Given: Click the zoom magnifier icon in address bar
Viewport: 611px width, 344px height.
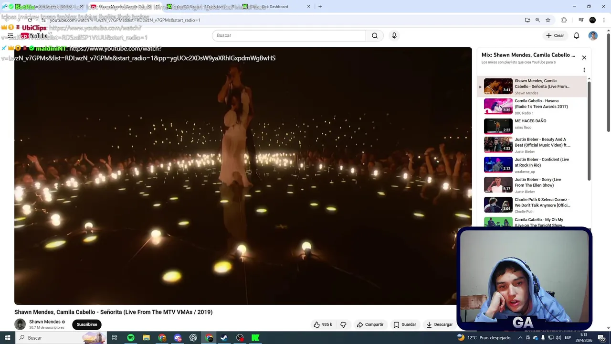Looking at the screenshot, I should pyautogui.click(x=537, y=20).
